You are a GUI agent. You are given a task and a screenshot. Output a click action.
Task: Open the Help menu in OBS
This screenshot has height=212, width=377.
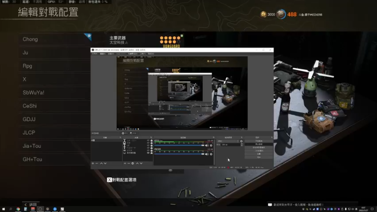coord(151,54)
